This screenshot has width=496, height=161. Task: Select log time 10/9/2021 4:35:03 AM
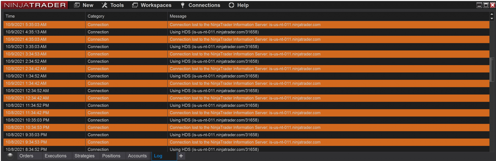pyautogui.click(x=26, y=39)
